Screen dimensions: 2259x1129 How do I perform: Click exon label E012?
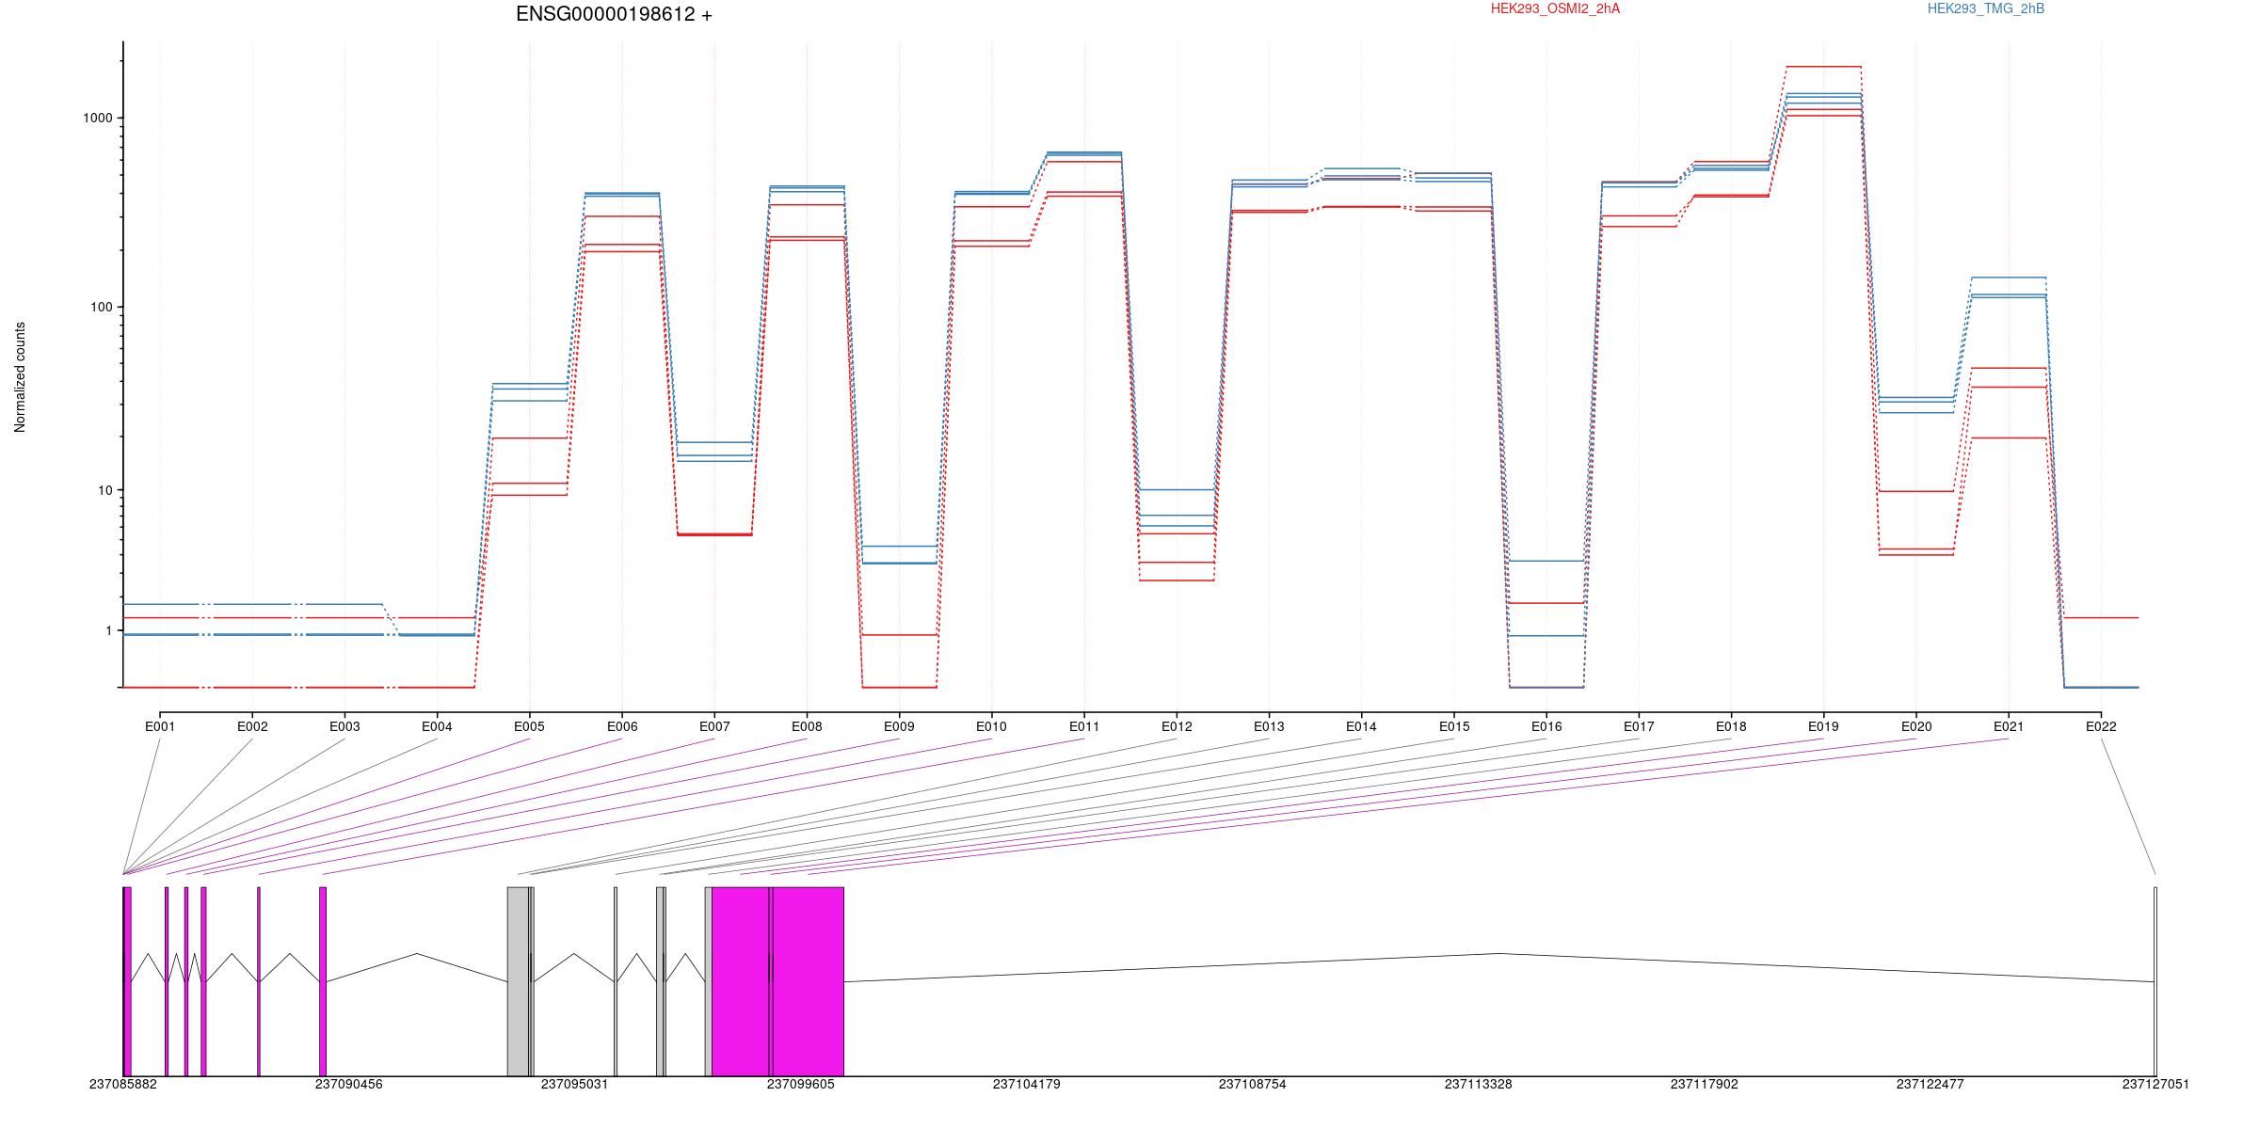pyautogui.click(x=1177, y=726)
